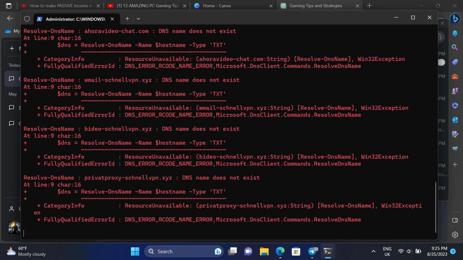Open File Explorer from the taskbar
Viewport: 463px width, 260px height.
[x=264, y=251]
